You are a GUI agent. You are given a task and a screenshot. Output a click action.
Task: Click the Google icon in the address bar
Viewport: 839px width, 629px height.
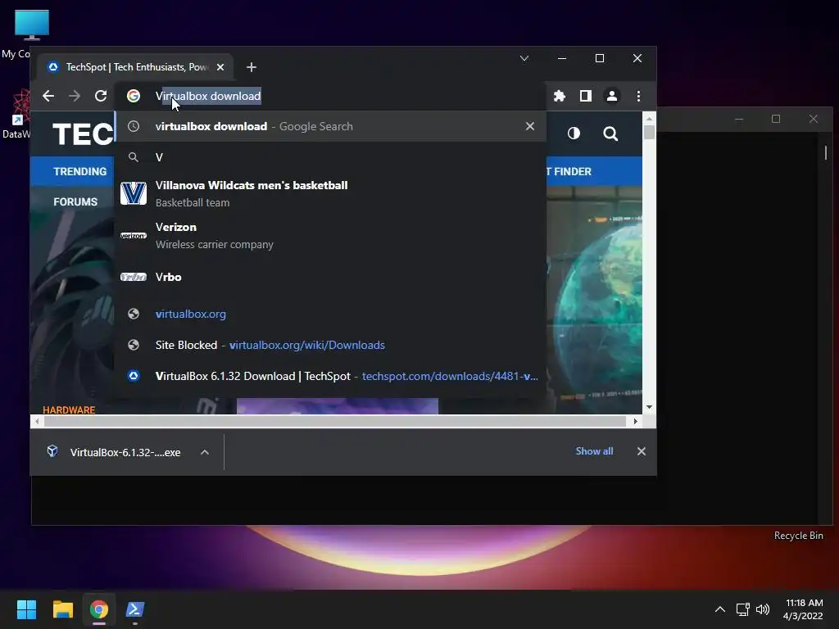134,96
